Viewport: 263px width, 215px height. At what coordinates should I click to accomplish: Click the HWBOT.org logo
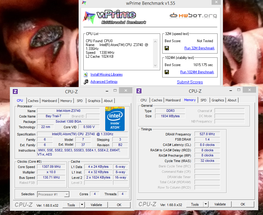(193, 16)
